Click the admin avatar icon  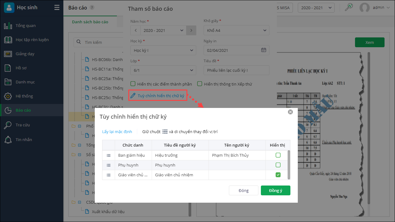coord(365,8)
